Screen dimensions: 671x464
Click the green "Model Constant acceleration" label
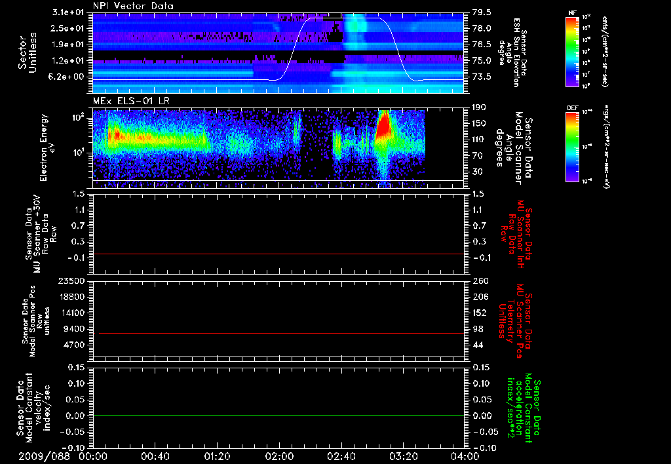523,408
